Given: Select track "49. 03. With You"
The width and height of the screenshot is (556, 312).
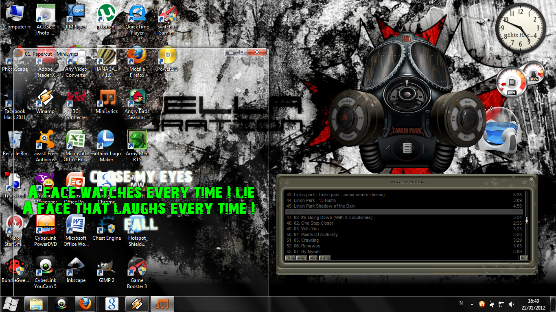Looking at the screenshot, I should 404,229.
